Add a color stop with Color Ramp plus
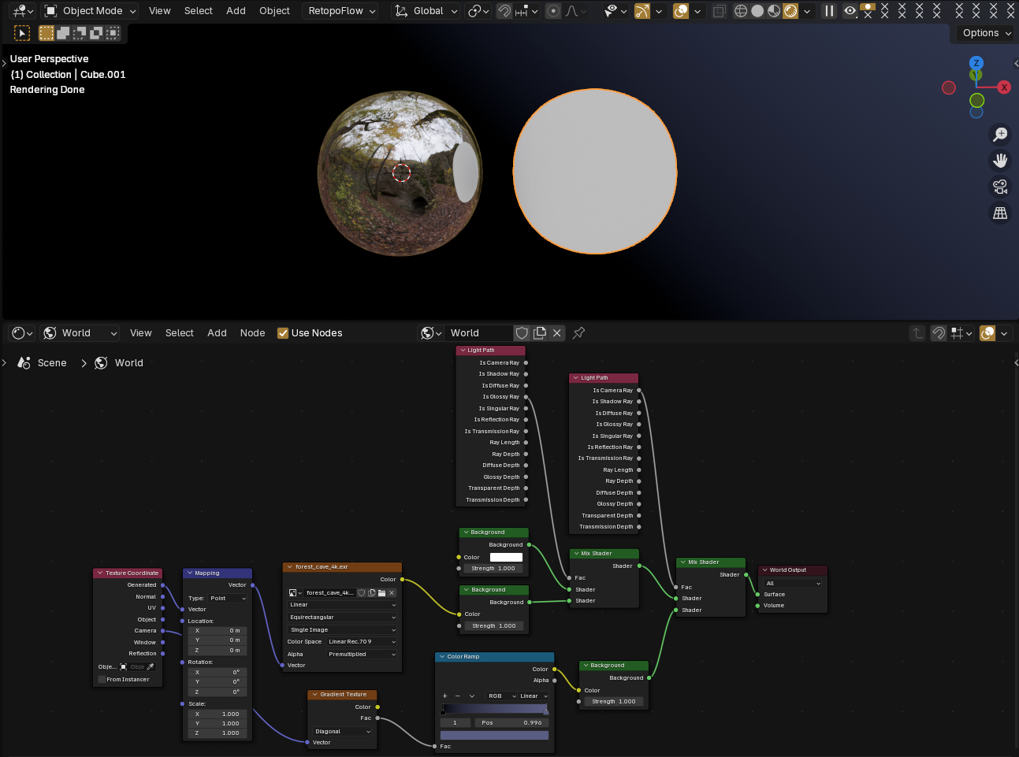The height and width of the screenshot is (757, 1019). point(445,696)
